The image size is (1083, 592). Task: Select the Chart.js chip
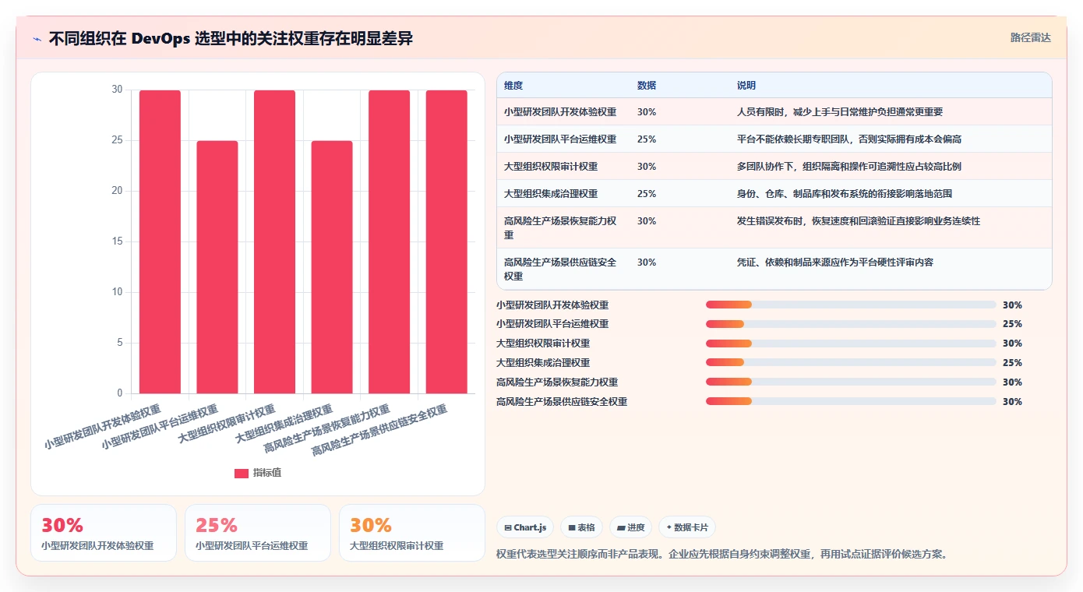click(525, 527)
